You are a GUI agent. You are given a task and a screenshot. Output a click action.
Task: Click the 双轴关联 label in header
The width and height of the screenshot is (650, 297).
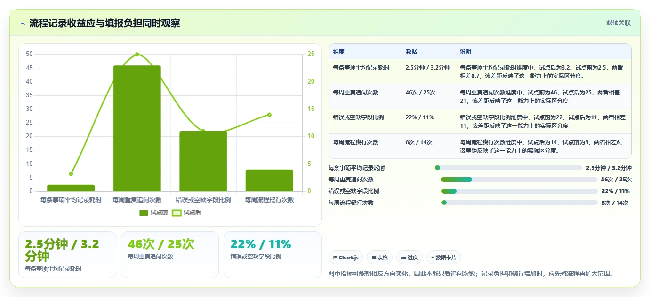click(x=618, y=23)
